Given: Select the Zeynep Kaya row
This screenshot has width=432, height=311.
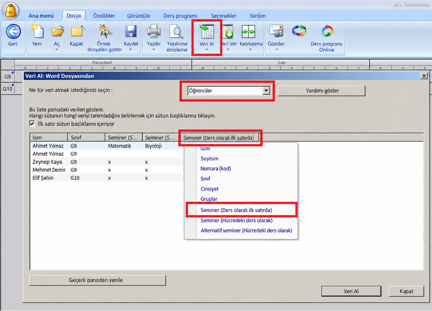Looking at the screenshot, I should (106, 162).
